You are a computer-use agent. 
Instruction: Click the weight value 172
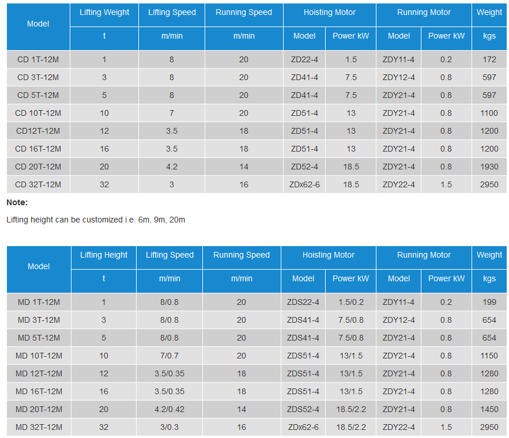[x=489, y=59]
